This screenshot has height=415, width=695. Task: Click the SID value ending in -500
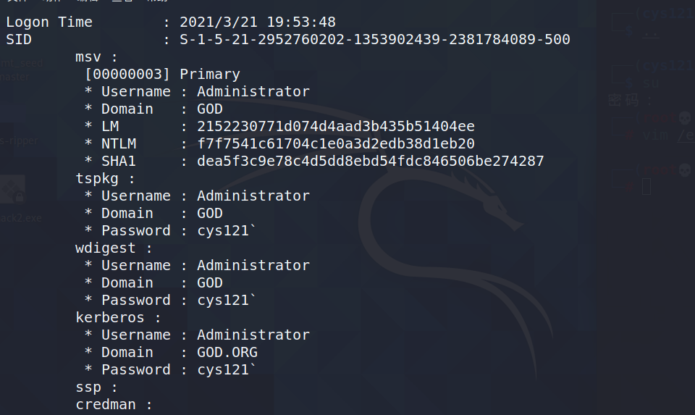click(374, 39)
